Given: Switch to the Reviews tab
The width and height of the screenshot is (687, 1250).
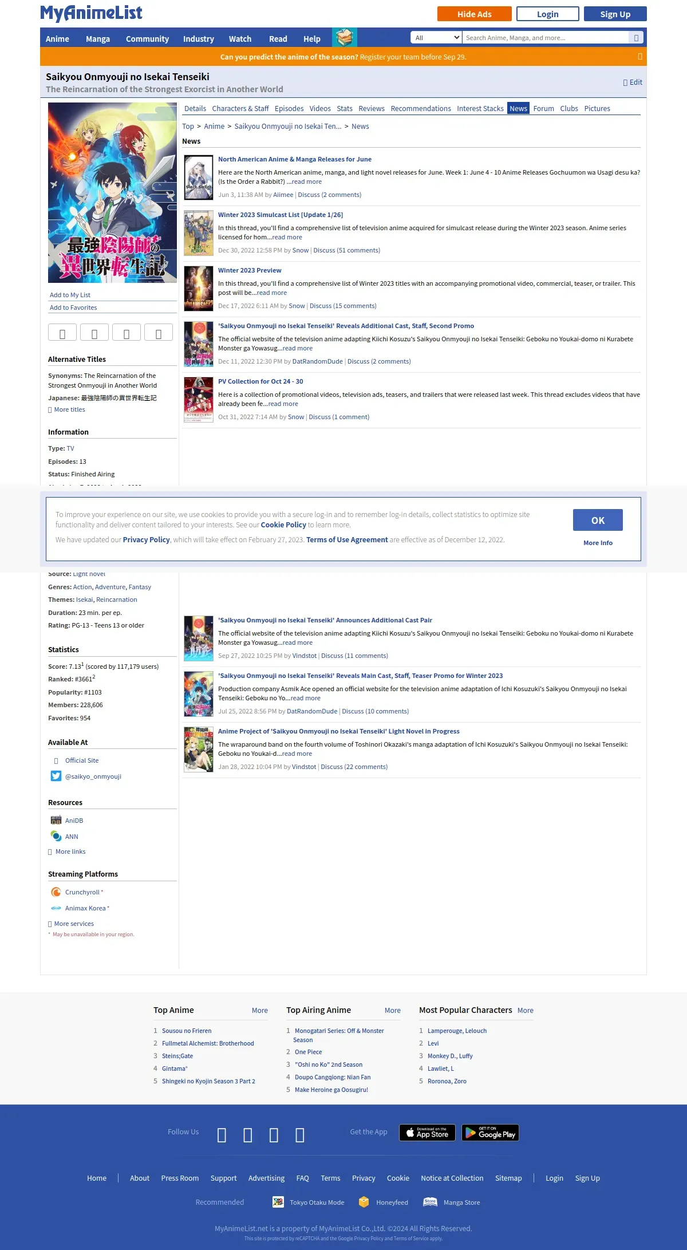Looking at the screenshot, I should [372, 108].
